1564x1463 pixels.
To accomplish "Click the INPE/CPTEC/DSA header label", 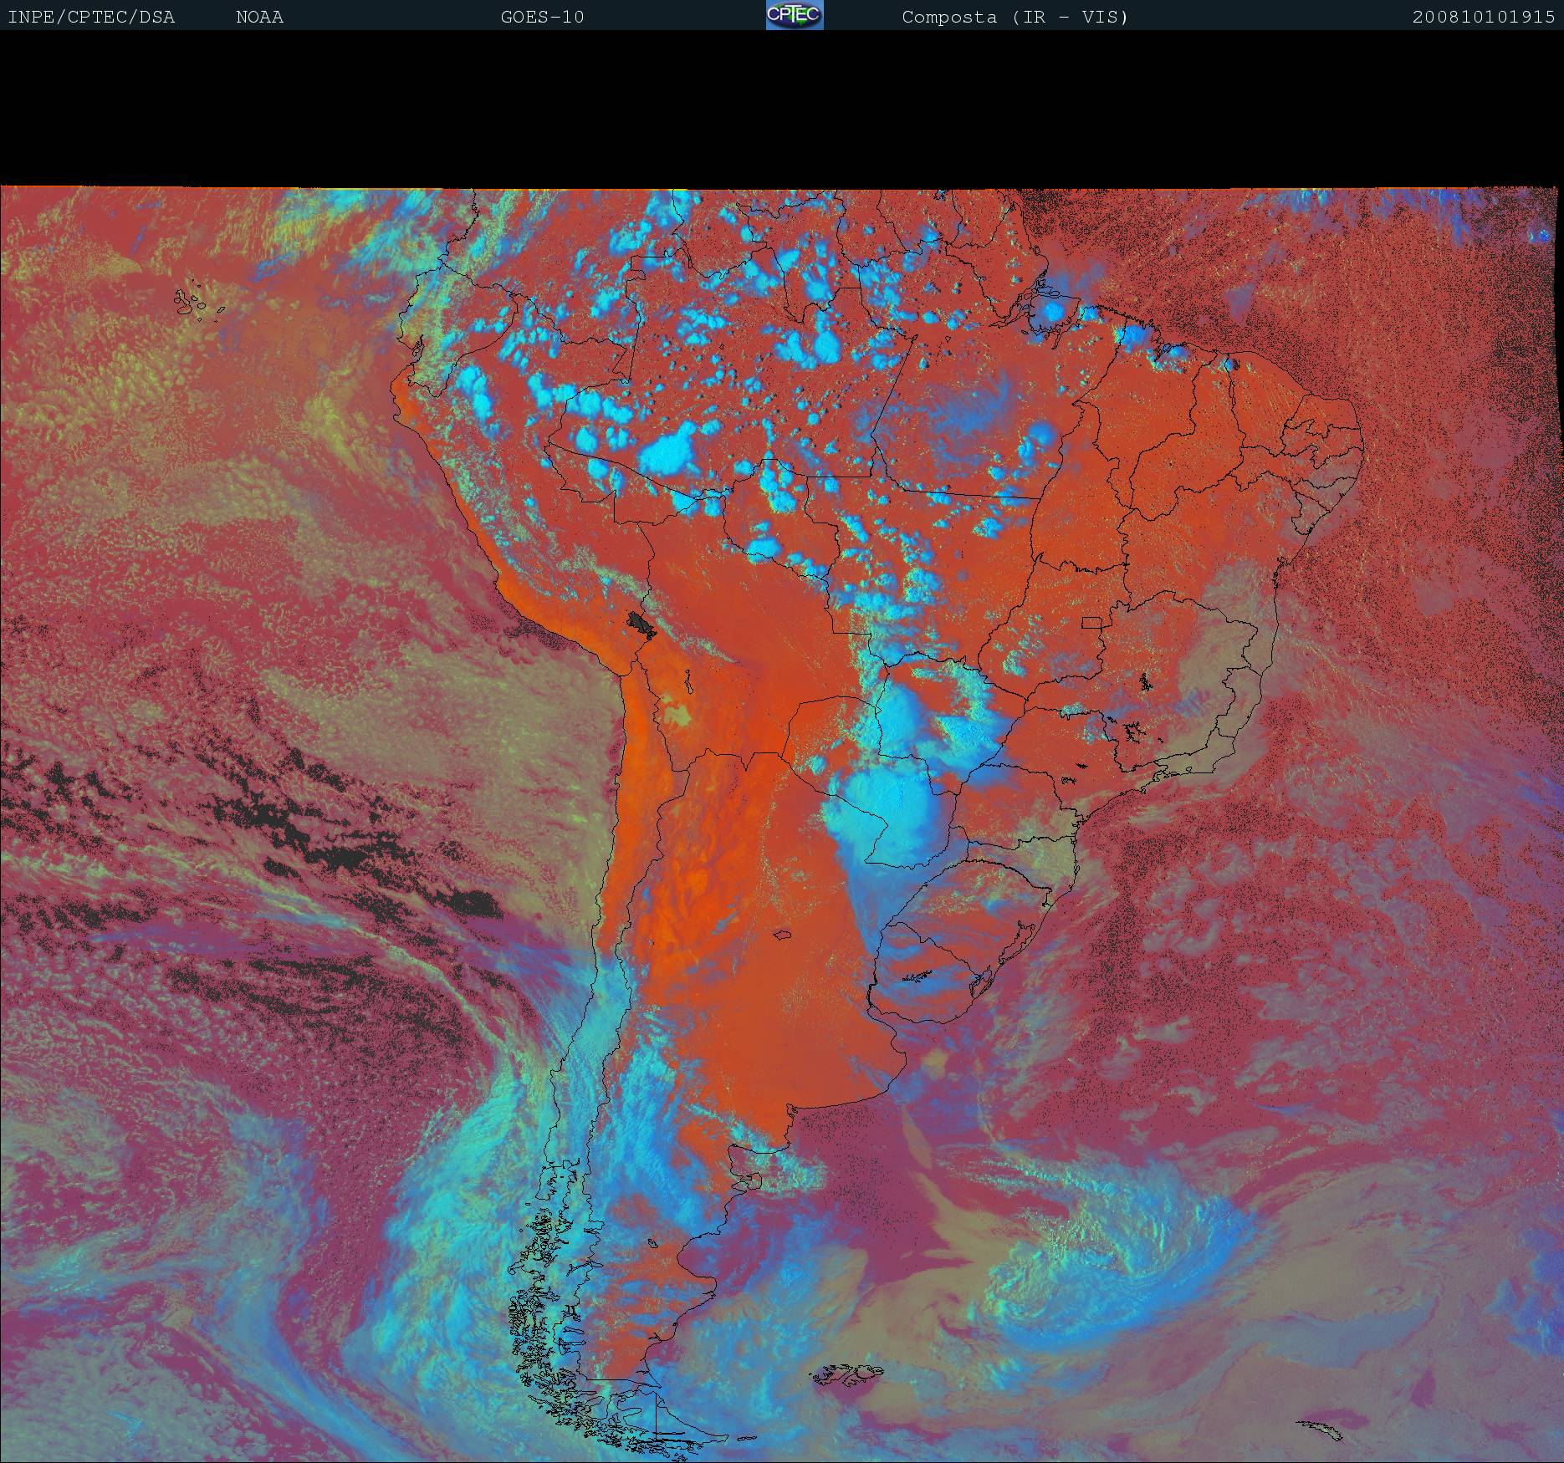I will (91, 17).
